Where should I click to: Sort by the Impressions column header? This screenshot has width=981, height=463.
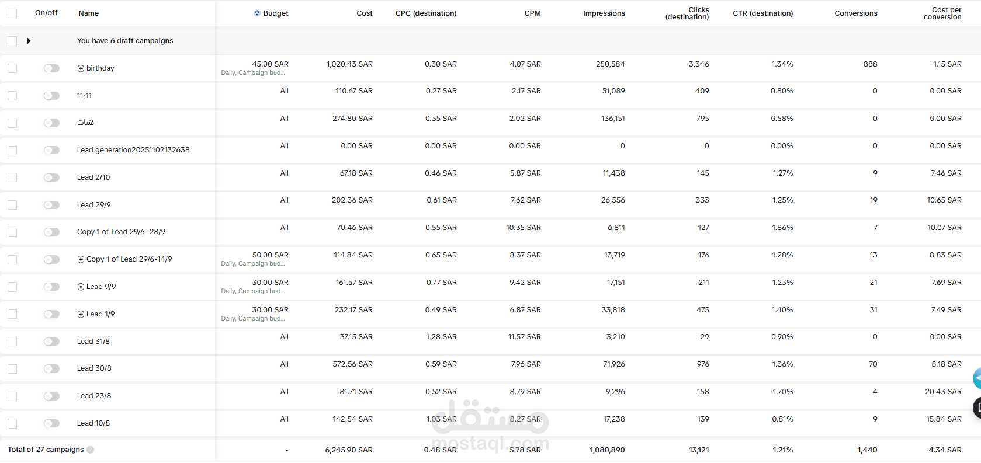tap(604, 13)
